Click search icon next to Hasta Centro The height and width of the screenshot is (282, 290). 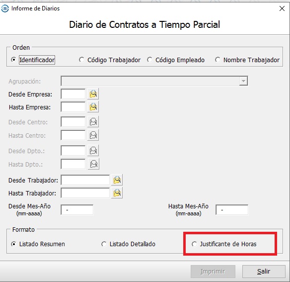coord(93,135)
